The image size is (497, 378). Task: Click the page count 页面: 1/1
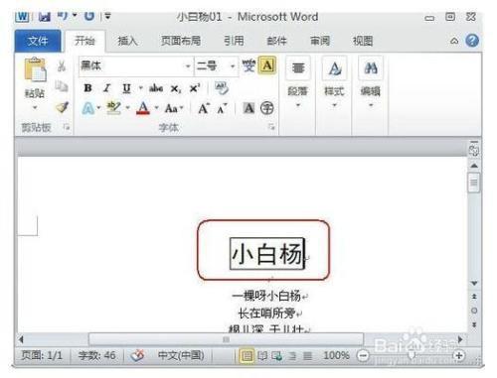[42, 355]
